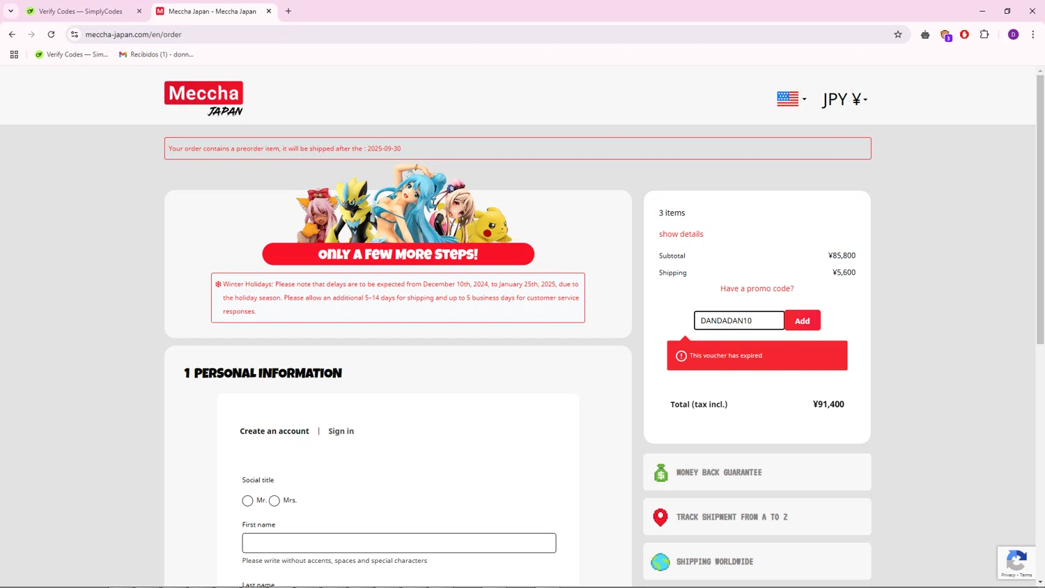Click the first extension icon in toolbar
Image resolution: width=1045 pixels, height=588 pixels.
(x=925, y=34)
